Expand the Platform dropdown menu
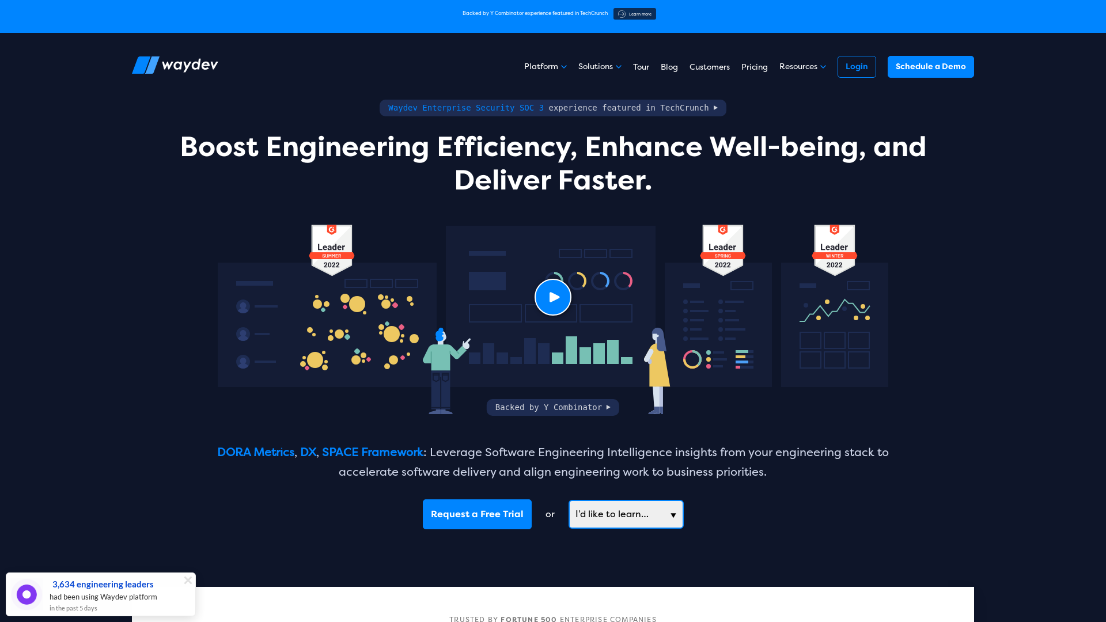1106x622 pixels. (546, 66)
